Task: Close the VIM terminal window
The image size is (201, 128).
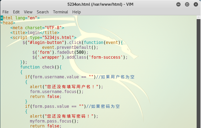Action: click(196, 4)
